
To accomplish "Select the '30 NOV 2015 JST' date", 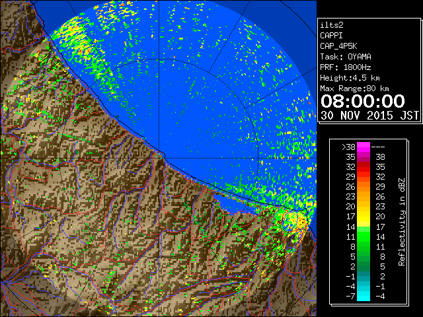I will click(369, 116).
